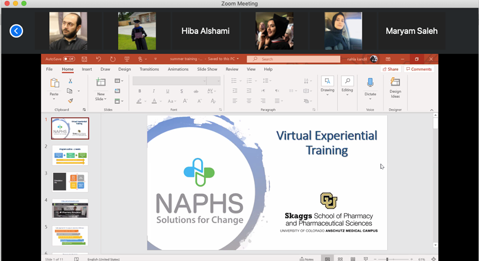Click the Format Painter brush icon

click(x=70, y=101)
